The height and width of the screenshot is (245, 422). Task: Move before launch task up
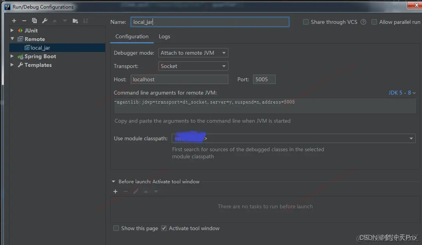click(x=146, y=191)
